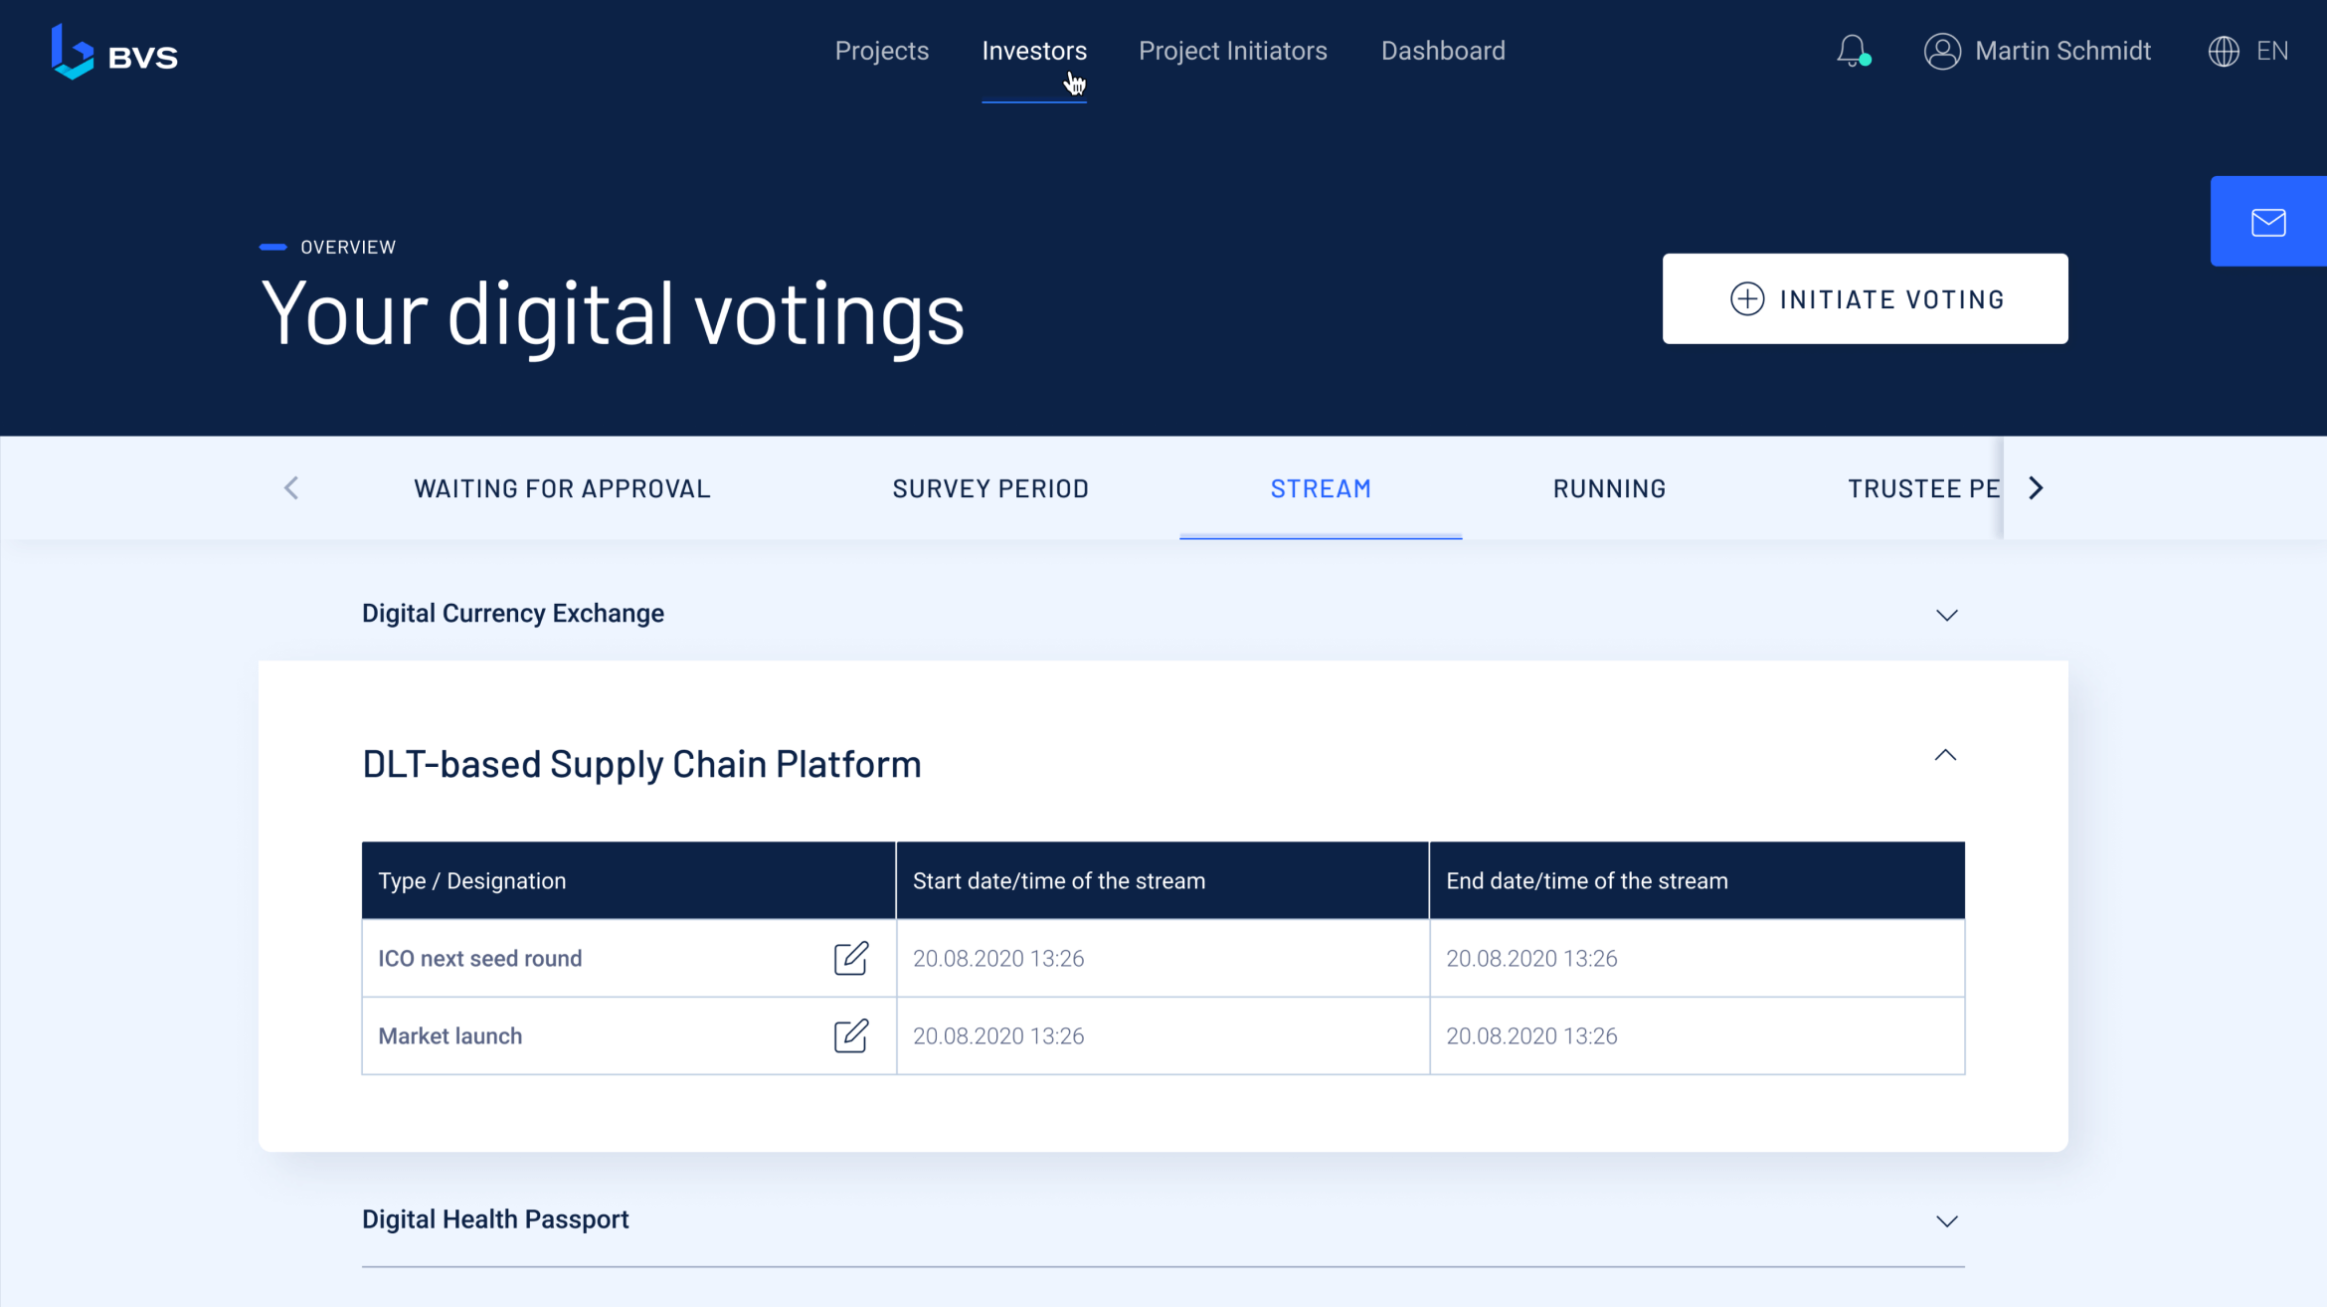Click the BVS logo icon

(73, 52)
